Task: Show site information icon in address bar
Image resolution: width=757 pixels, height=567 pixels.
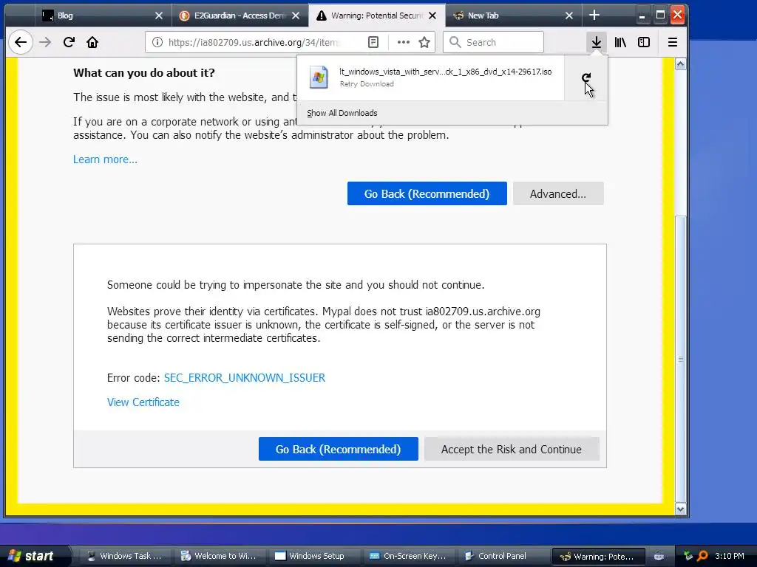Action: point(157,42)
